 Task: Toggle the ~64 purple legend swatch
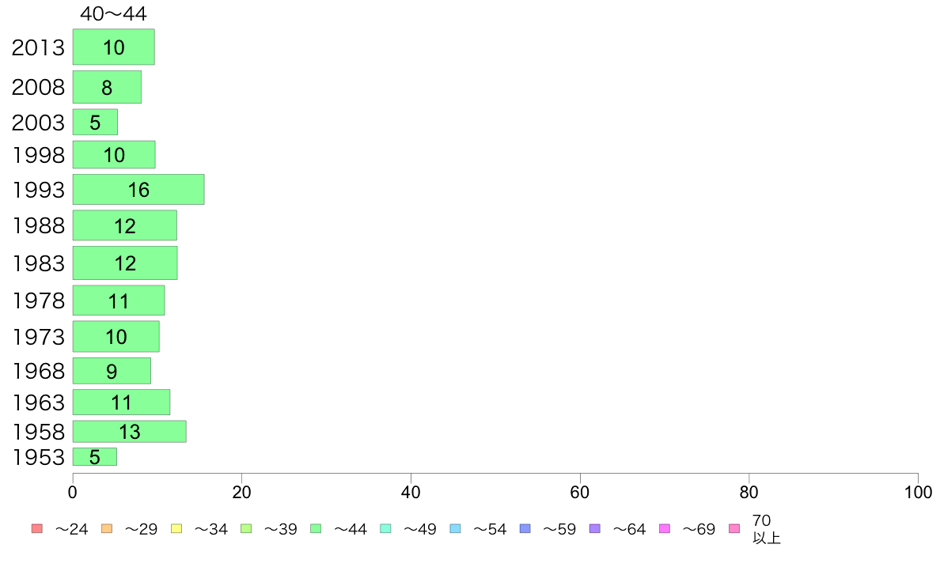595,529
